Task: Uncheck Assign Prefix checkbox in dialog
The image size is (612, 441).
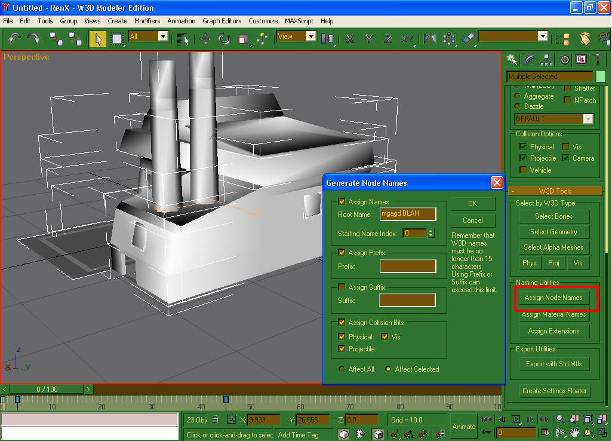Action: (x=342, y=253)
